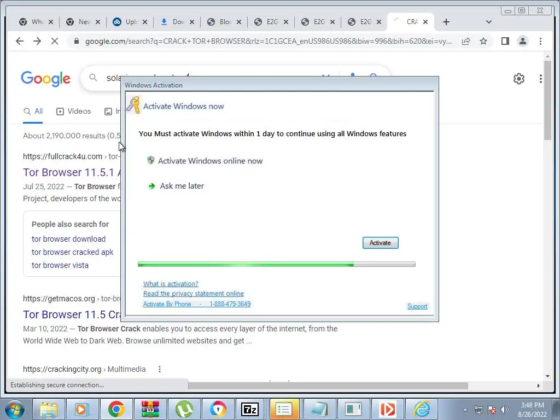The image size is (560, 420).
Task: Open WinRAR from the taskbar
Action: 150,409
